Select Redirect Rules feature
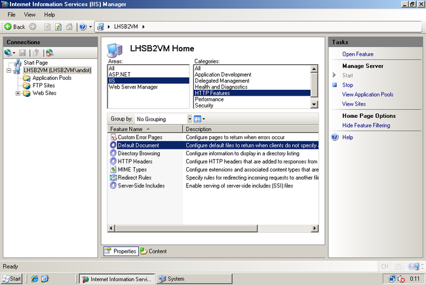426x285 pixels. (134, 178)
